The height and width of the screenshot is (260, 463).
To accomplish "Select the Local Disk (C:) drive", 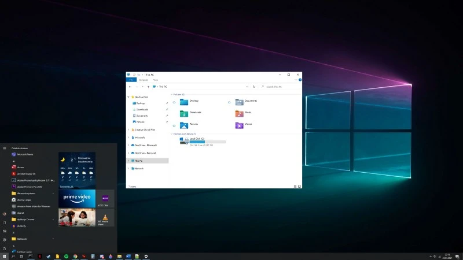I will coord(203,142).
